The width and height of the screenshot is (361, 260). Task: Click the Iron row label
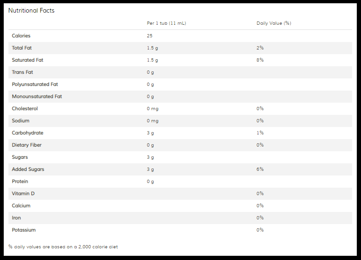coord(16,218)
